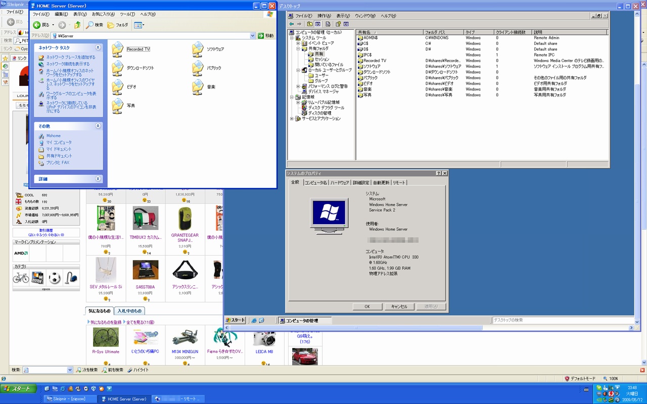Viewport: 647px width, 404px height.
Task: Click the Up folder icon in Explorer toolbar
Action: click(77, 25)
